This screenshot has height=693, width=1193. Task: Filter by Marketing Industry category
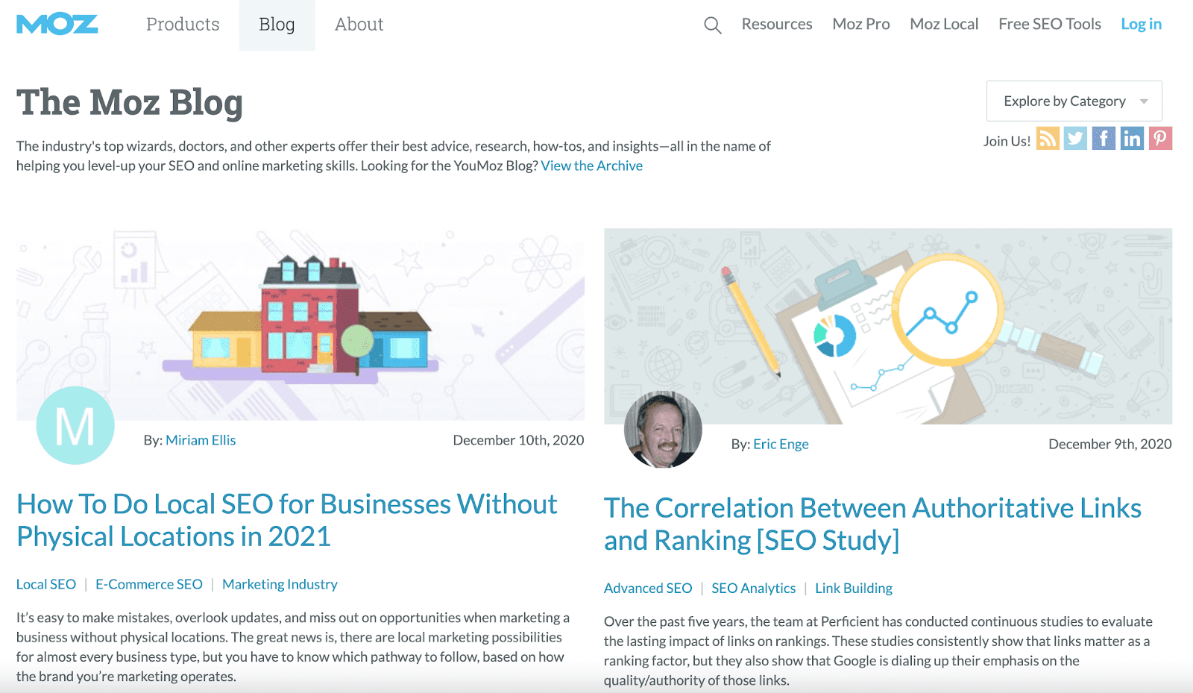pyautogui.click(x=280, y=584)
